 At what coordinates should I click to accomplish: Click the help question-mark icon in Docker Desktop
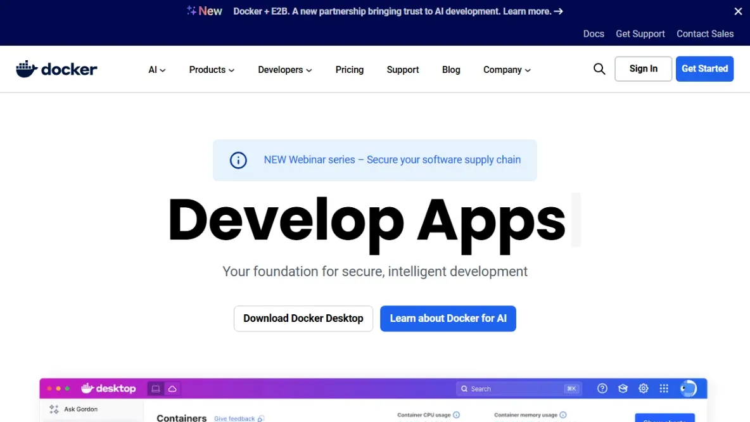pos(602,388)
